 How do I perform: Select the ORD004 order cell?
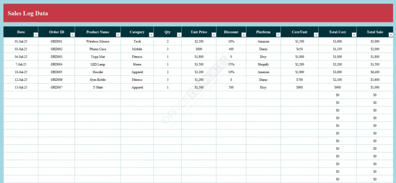tap(56, 64)
